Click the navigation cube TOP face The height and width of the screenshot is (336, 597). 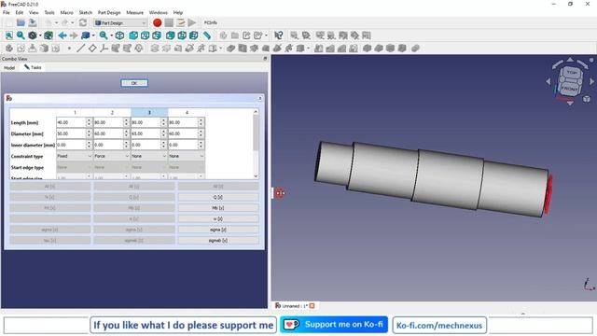572,73
